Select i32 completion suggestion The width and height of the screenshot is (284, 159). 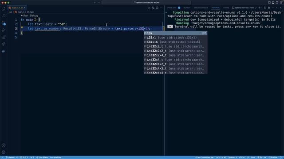tap(175, 33)
